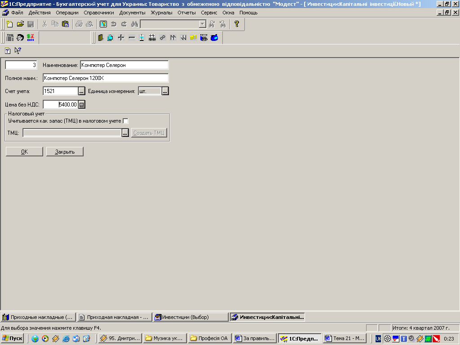
Task: Switch to 'Приходные накладные' window tab
Action: (x=38, y=317)
